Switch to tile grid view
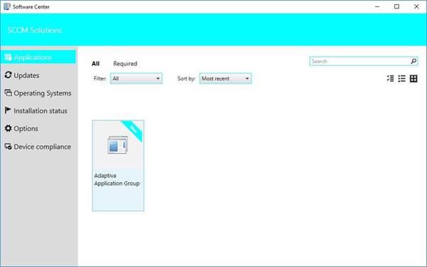This screenshot has width=427, height=267. 414,79
